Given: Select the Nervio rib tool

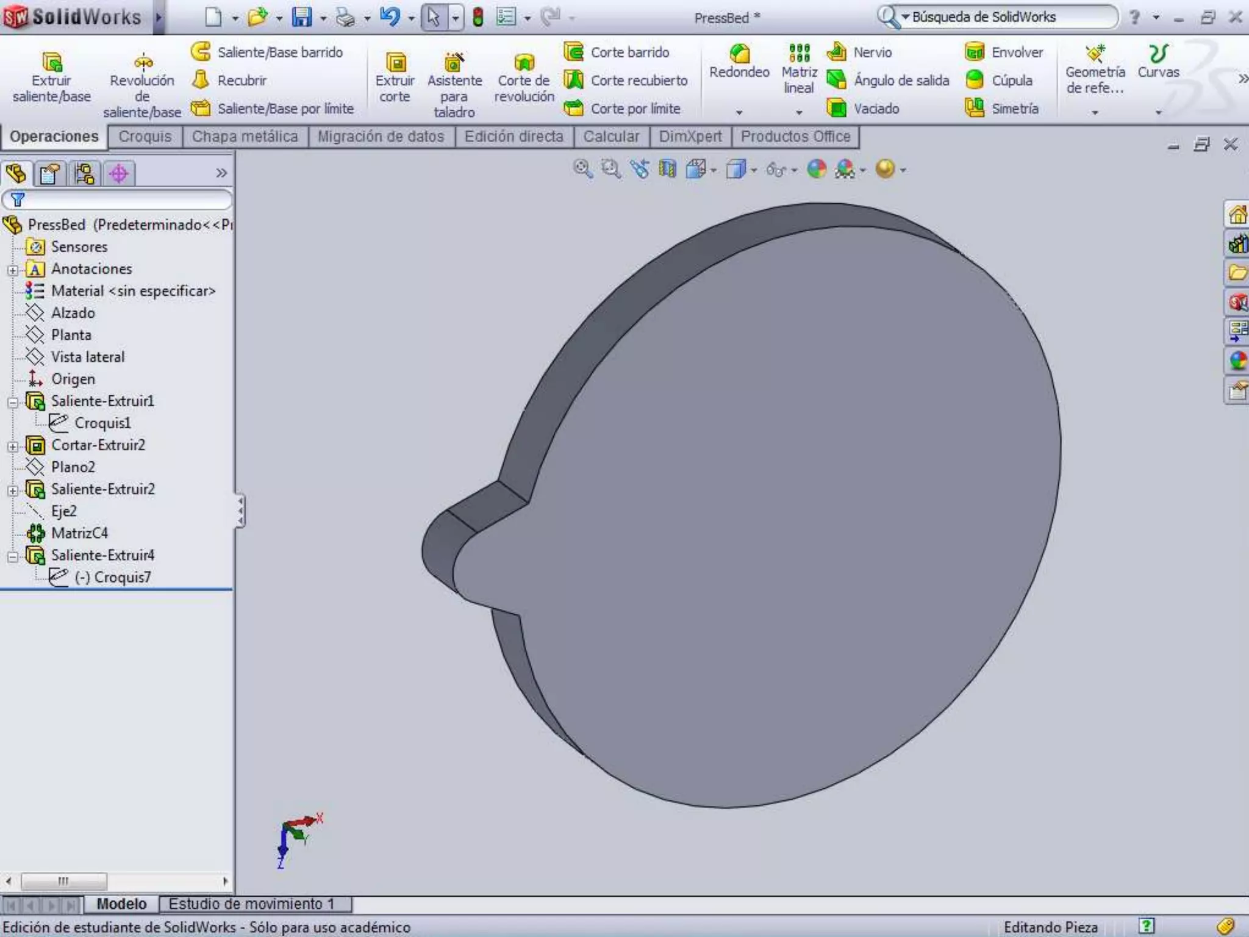Looking at the screenshot, I should pos(837,52).
